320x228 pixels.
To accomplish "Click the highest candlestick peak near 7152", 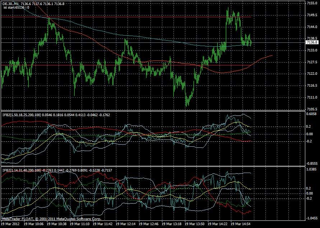I will 228,7.
